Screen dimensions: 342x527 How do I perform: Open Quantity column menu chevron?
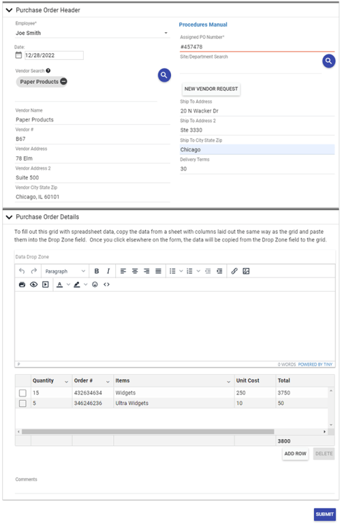pyautogui.click(x=66, y=382)
